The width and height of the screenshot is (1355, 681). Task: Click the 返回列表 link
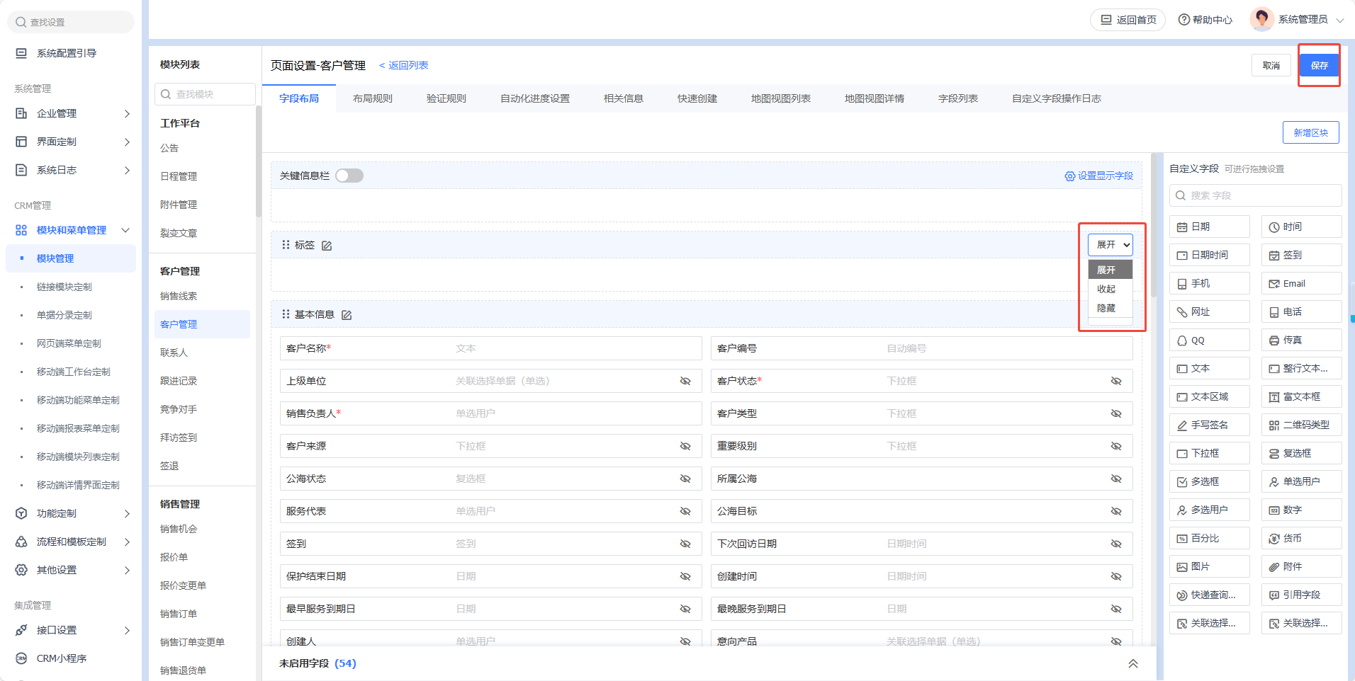[x=404, y=65]
